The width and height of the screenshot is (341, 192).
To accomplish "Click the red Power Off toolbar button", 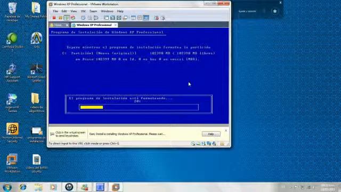I will (54, 18).
